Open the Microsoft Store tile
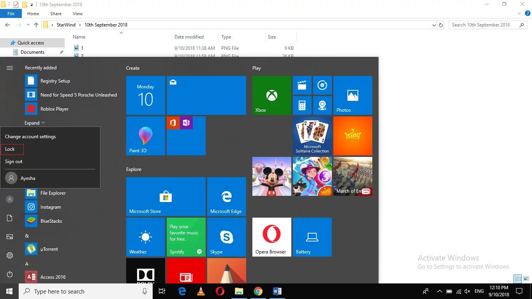The height and width of the screenshot is (299, 532). 166,197
